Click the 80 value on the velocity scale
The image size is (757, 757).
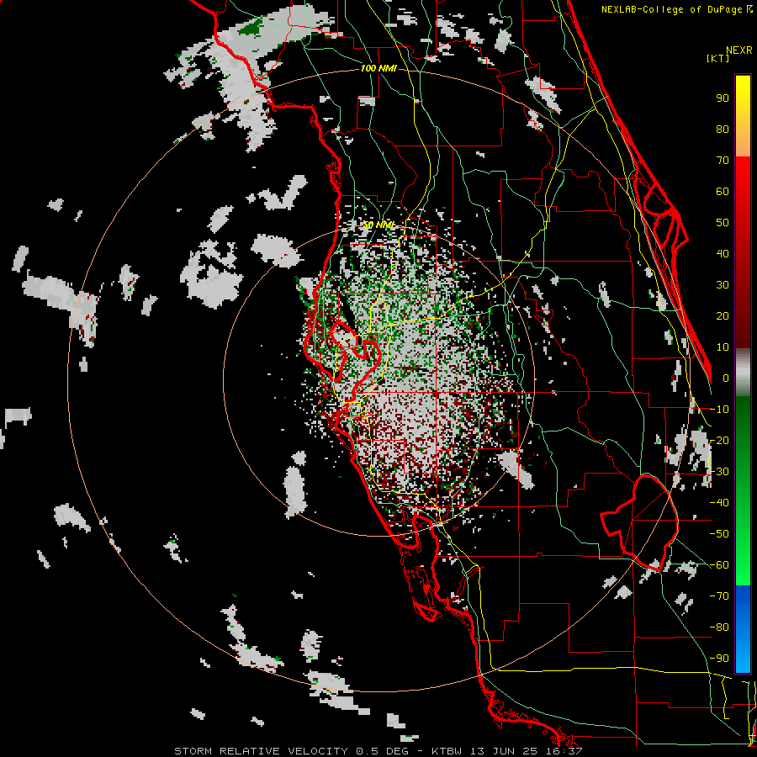coord(723,129)
